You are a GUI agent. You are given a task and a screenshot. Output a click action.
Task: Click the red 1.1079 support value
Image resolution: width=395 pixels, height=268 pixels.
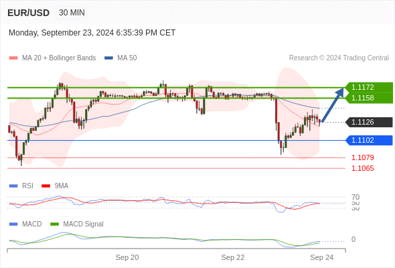pyautogui.click(x=362, y=158)
